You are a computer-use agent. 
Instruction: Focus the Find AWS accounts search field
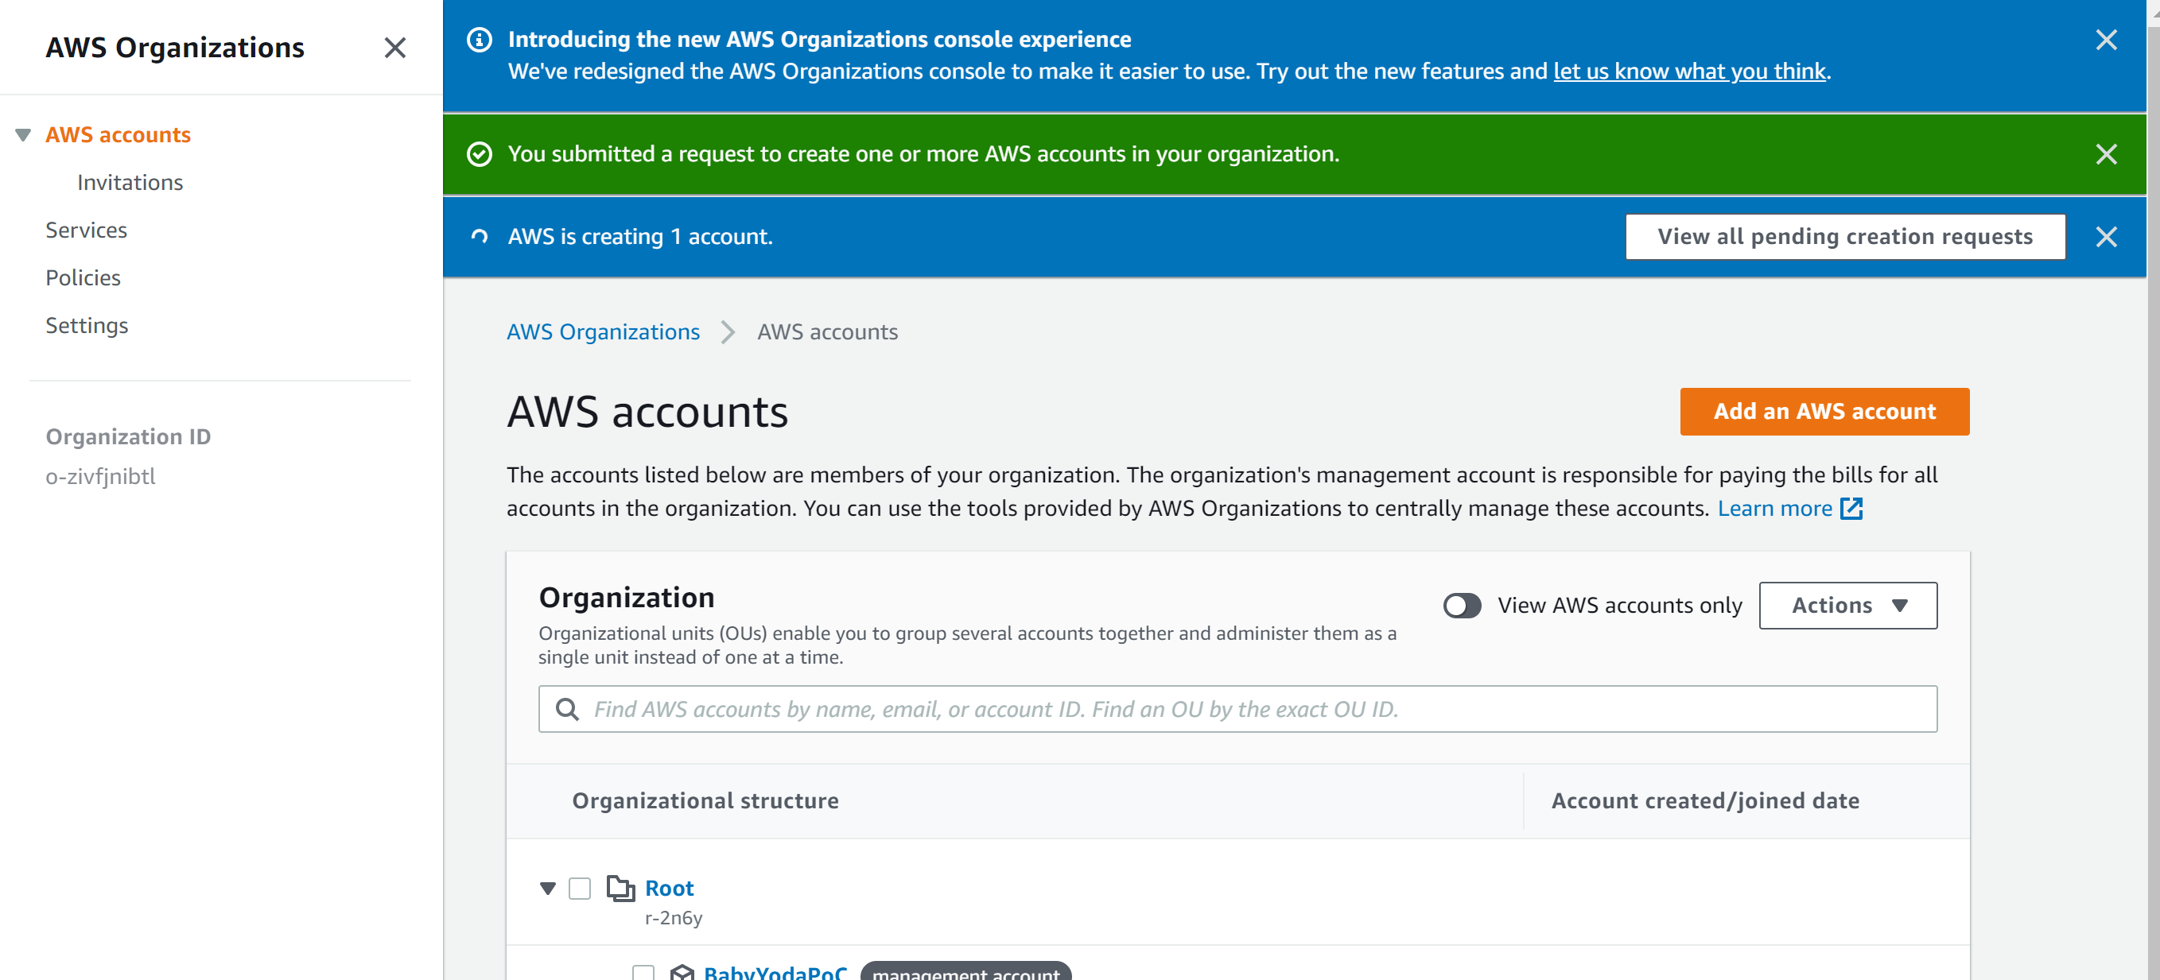[1237, 709]
